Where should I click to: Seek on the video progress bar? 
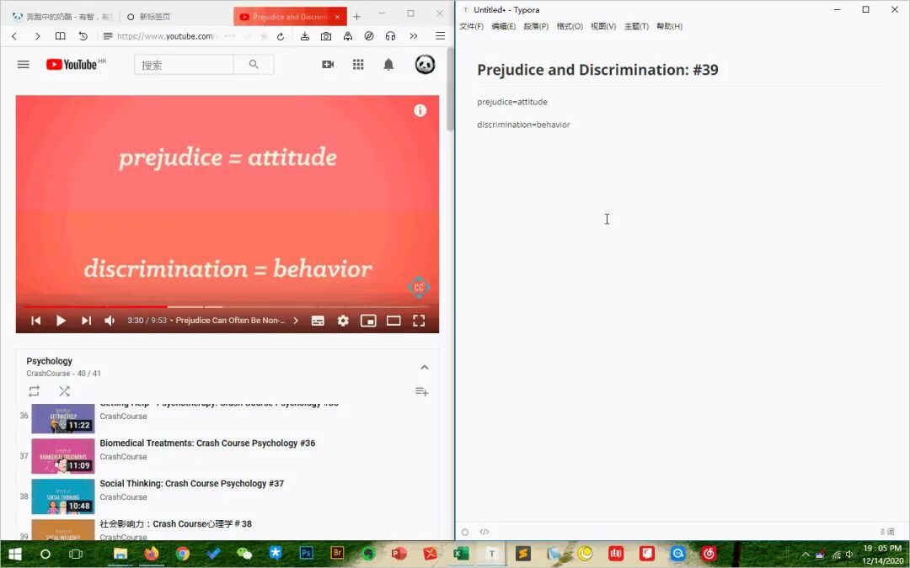pyautogui.click(x=227, y=306)
